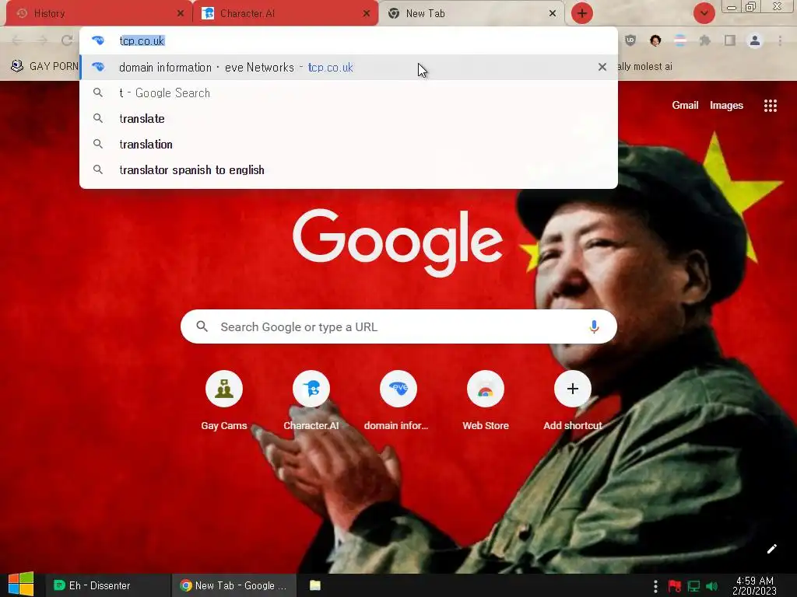Start voice search with microphone icon
Screen dimensions: 797x597
pyautogui.click(x=594, y=326)
